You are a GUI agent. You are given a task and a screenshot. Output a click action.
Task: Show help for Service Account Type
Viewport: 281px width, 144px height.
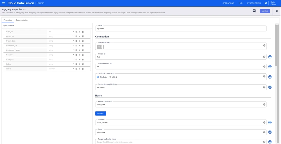click(x=264, y=76)
